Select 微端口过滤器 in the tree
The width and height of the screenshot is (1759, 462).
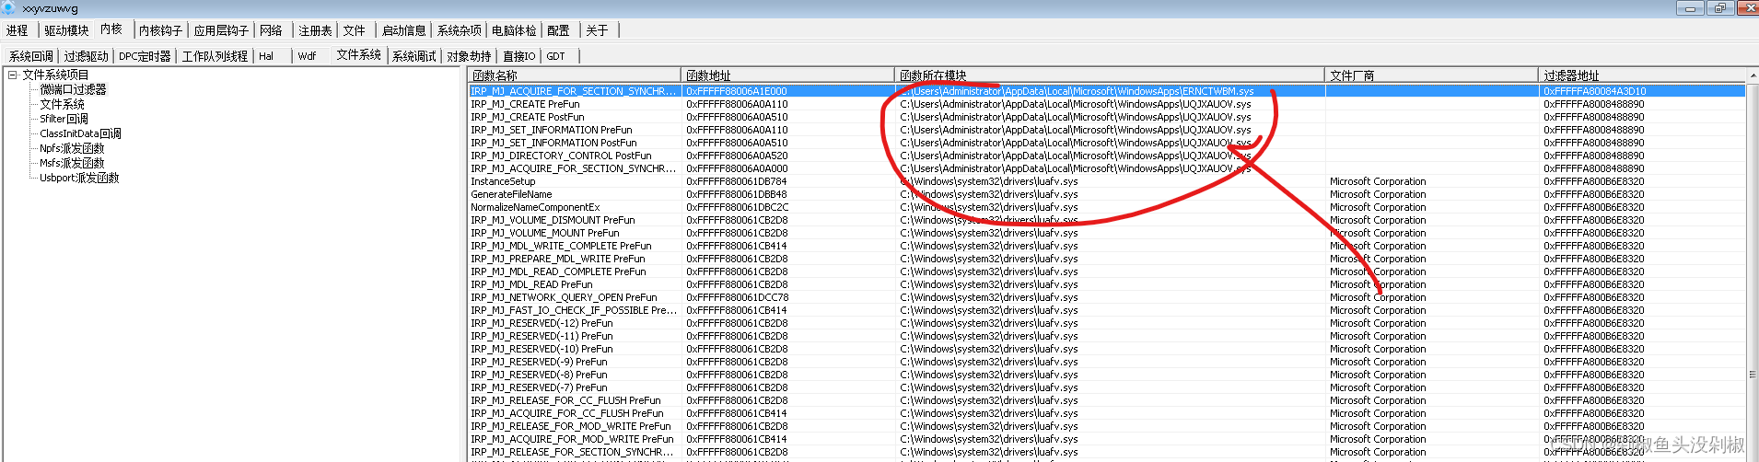click(73, 89)
